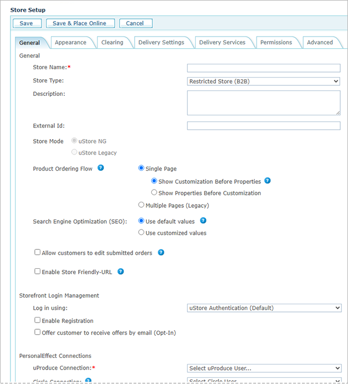Click help icon next to Circle Connection
Image resolution: width=348 pixels, height=384 pixels.
(x=88, y=381)
